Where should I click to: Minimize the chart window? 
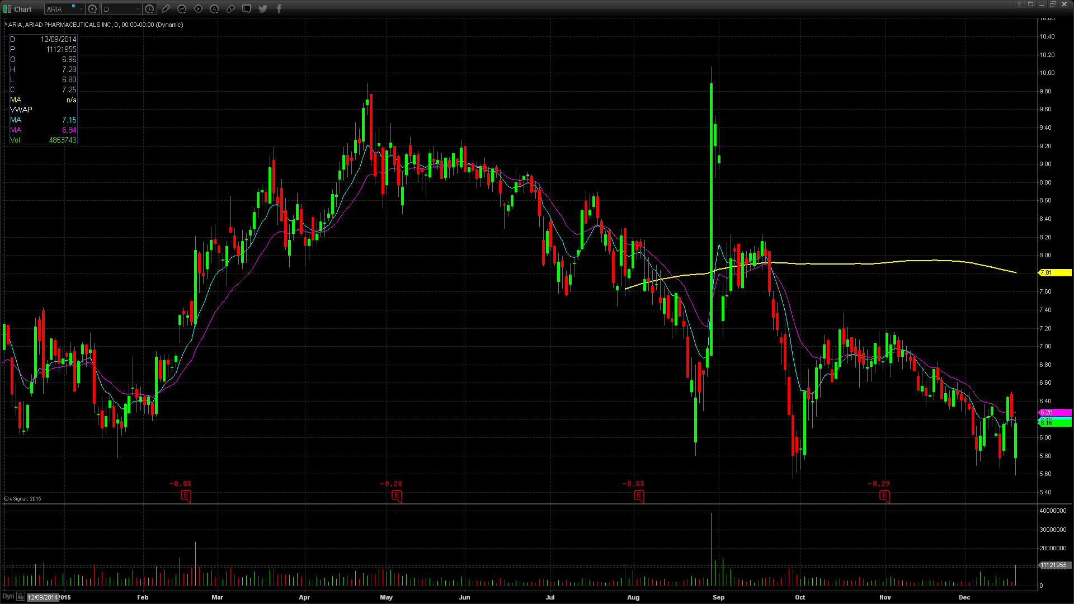pos(1042,4)
